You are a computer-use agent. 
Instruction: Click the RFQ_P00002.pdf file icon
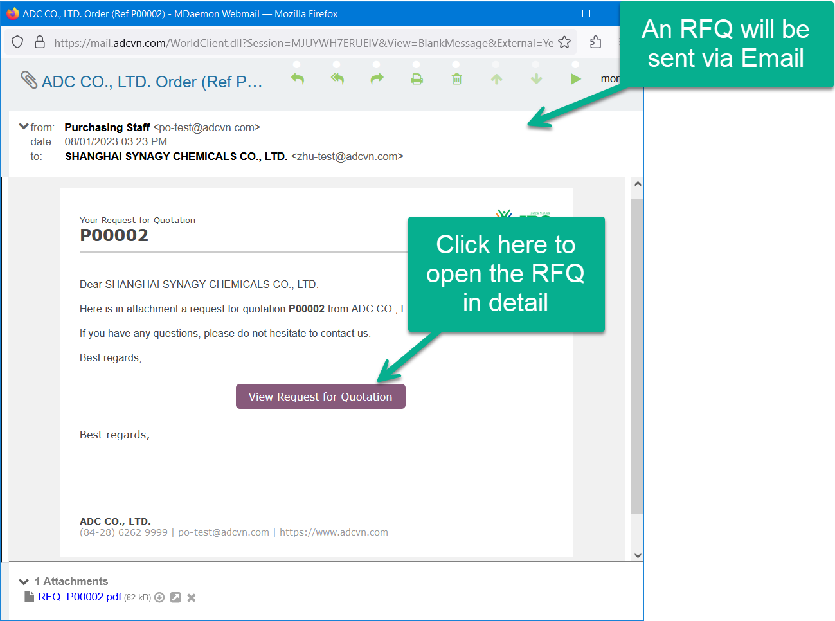pos(29,597)
